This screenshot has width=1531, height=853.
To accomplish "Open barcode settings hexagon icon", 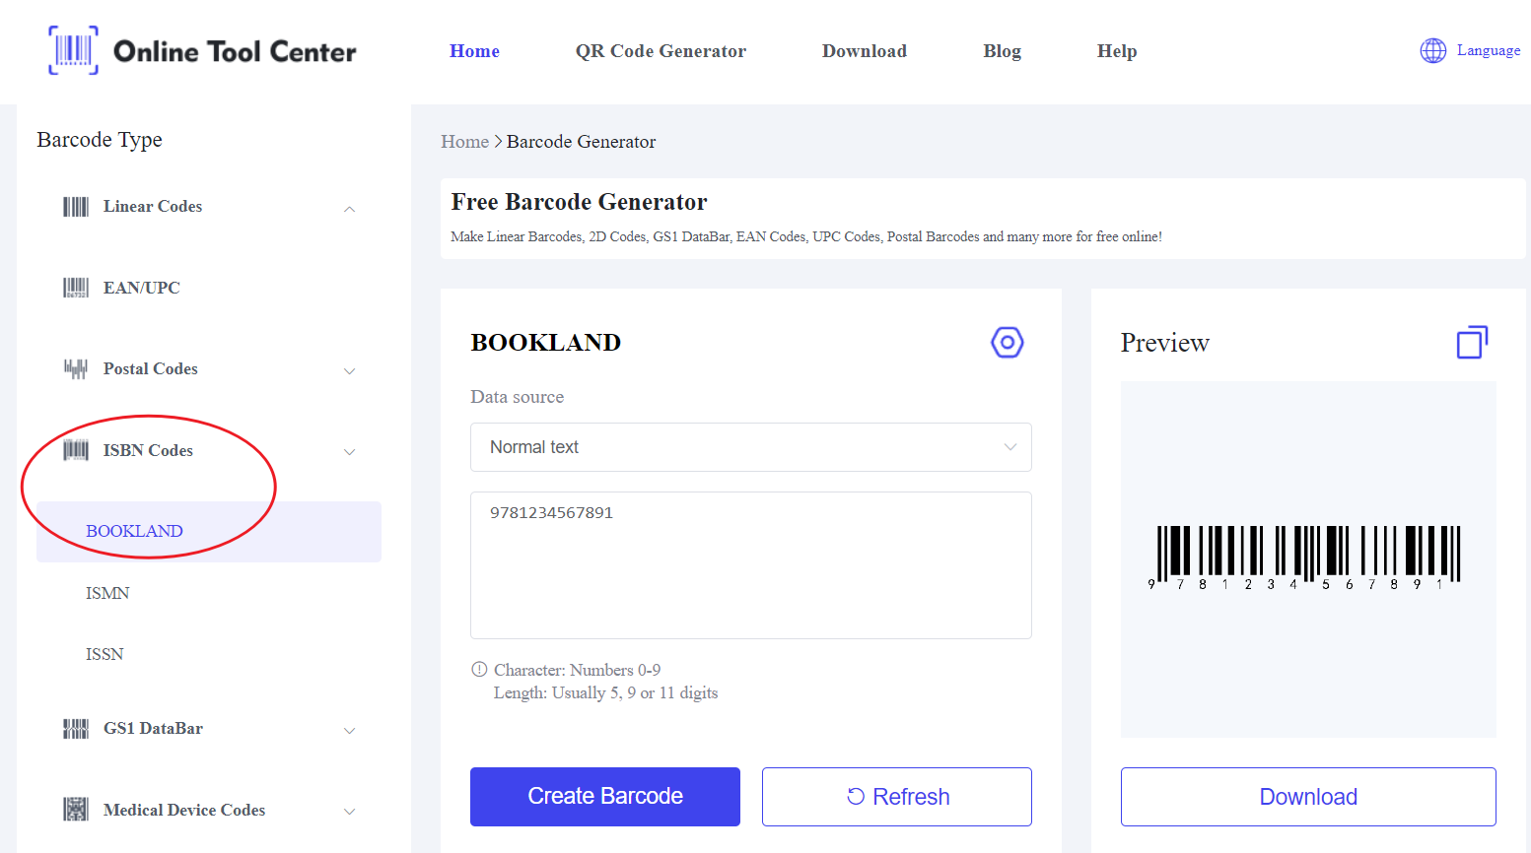I will click(x=1007, y=343).
